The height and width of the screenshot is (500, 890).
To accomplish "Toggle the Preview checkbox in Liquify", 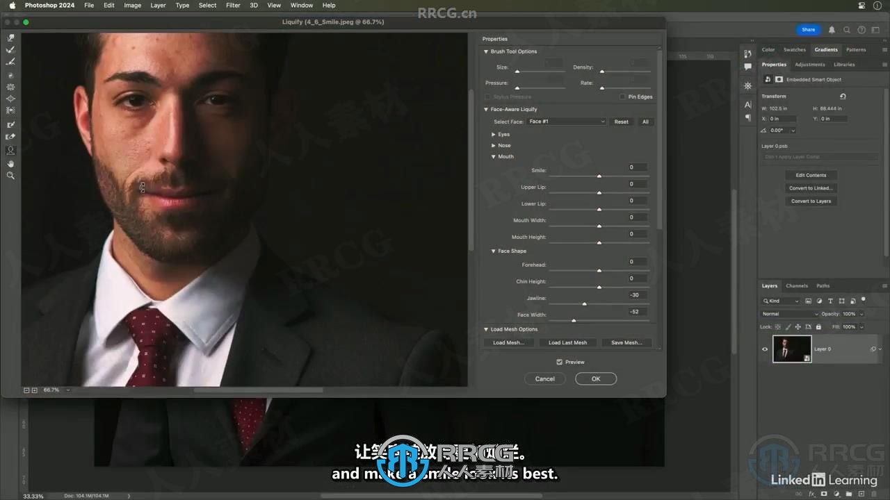I will (x=560, y=362).
